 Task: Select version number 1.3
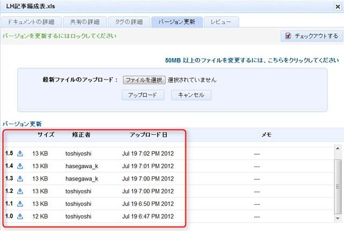point(9,178)
